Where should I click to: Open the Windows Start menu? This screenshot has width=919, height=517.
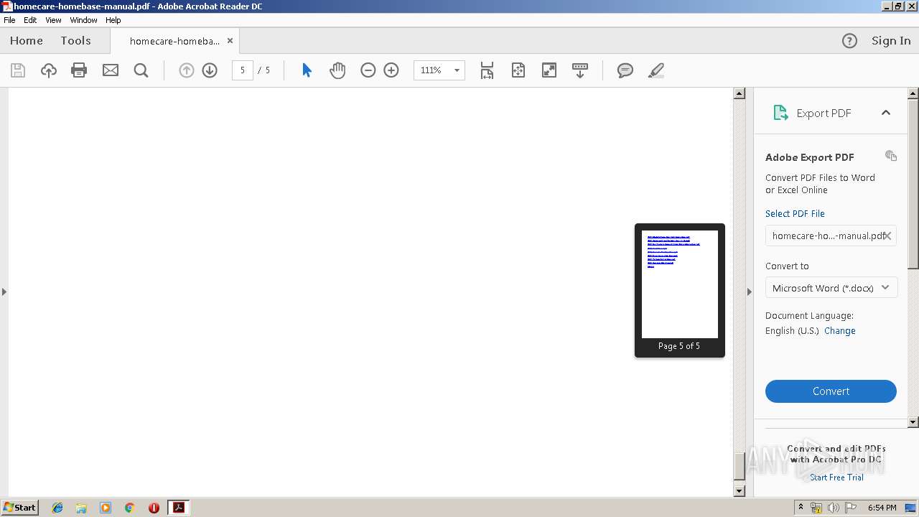click(19, 508)
